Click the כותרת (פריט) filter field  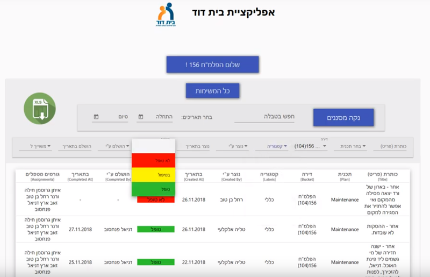pyautogui.click(x=390, y=146)
